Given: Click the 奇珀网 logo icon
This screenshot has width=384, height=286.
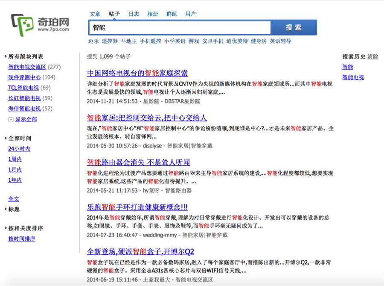Looking at the screenshot, I should click(22, 25).
